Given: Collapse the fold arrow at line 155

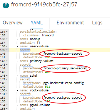Looking at the screenshot, I should pyautogui.click(x=7, y=109).
